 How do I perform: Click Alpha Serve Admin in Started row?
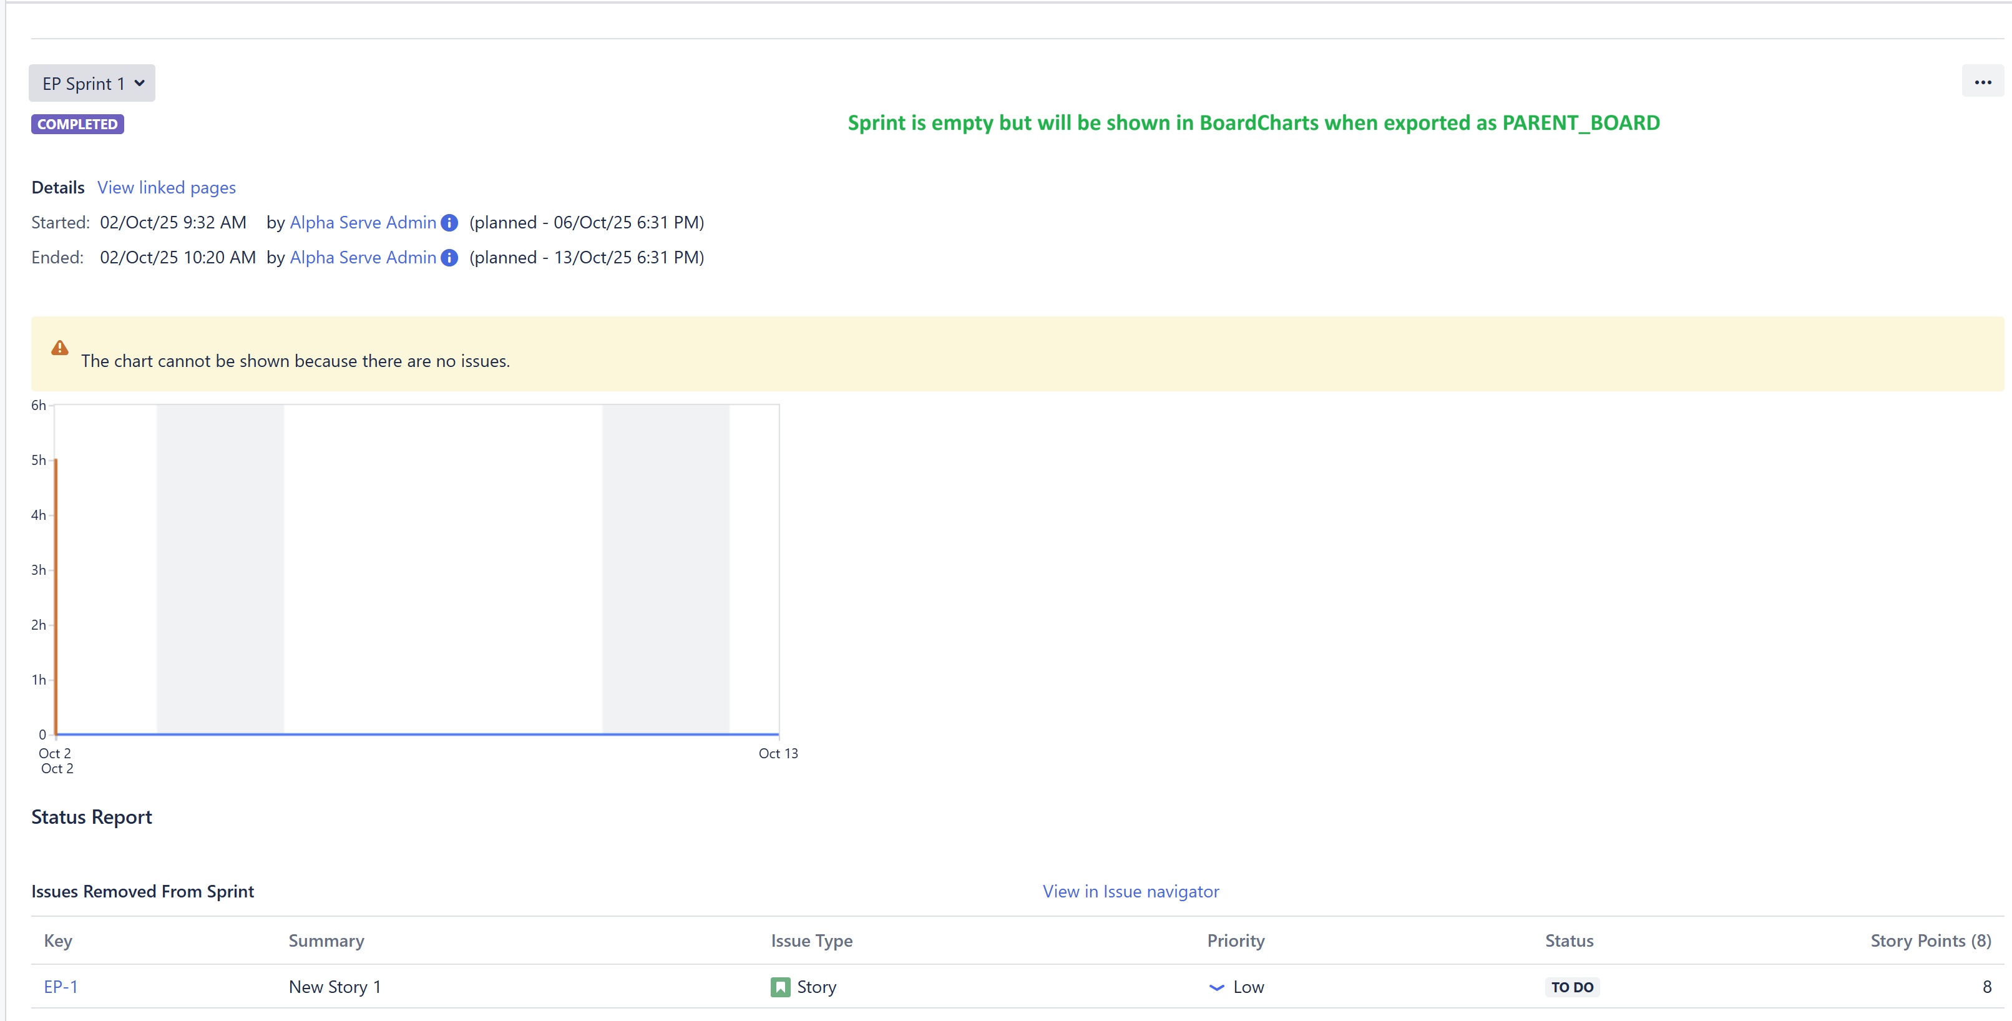click(363, 223)
